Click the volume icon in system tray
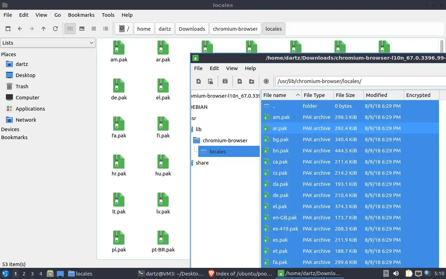Image resolution: width=446 pixels, height=279 pixels. (x=396, y=274)
